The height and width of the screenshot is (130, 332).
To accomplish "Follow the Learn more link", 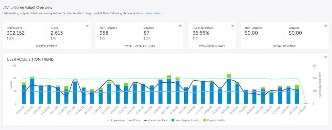I will [x=153, y=13].
